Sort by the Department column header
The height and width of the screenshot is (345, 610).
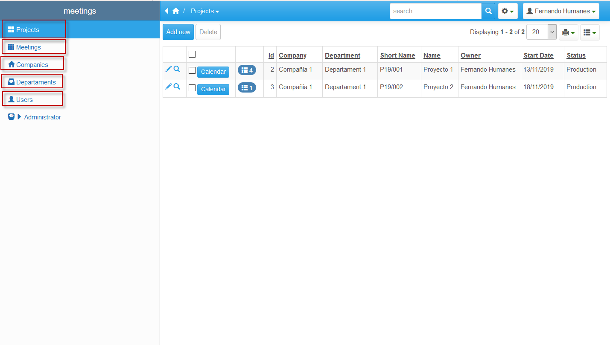(x=342, y=55)
